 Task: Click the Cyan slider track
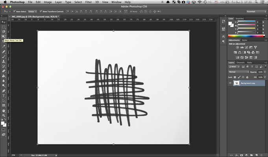click(x=246, y=21)
